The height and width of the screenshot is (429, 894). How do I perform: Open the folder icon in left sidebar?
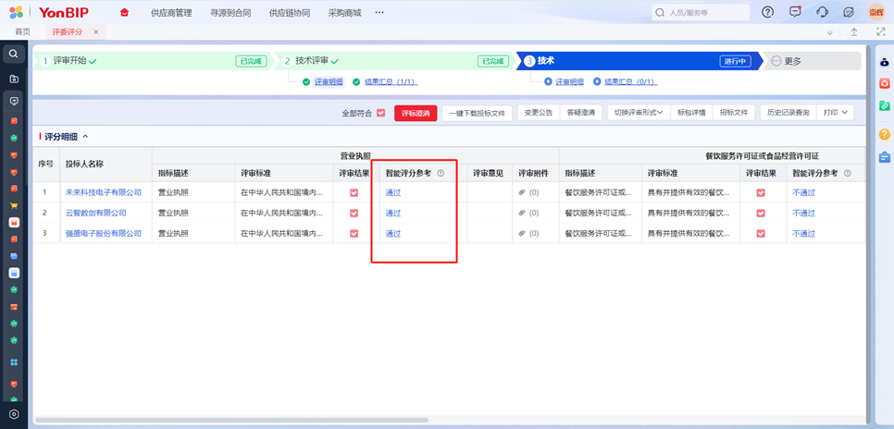[14, 79]
